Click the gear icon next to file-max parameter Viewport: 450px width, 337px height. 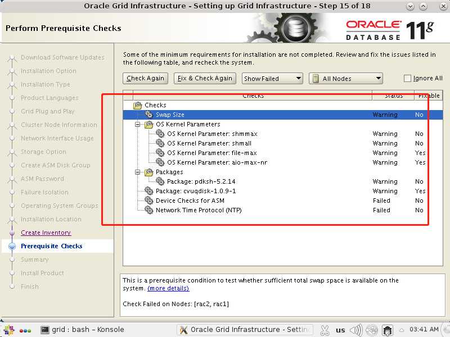[160, 153]
